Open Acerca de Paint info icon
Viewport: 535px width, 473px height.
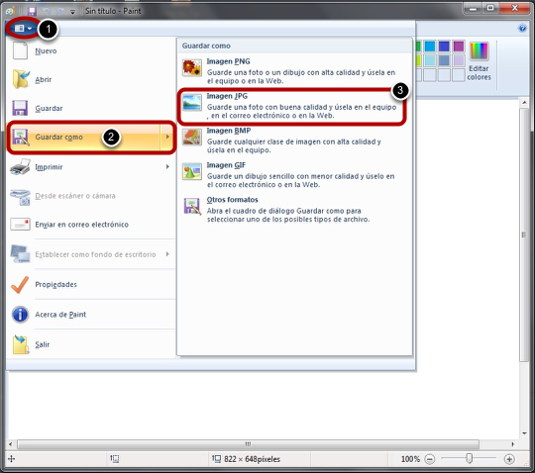[20, 315]
